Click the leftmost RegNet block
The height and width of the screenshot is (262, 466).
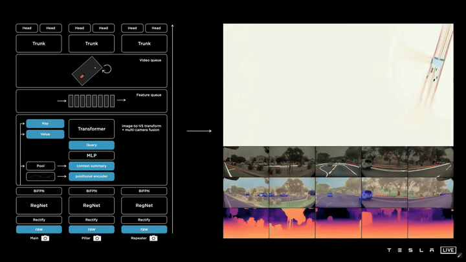39,206
